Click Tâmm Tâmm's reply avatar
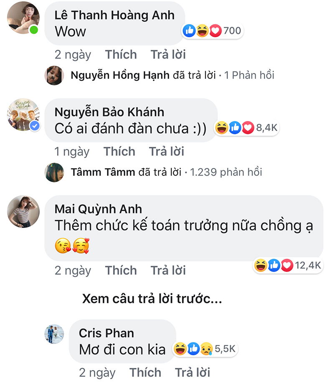 (x=54, y=172)
